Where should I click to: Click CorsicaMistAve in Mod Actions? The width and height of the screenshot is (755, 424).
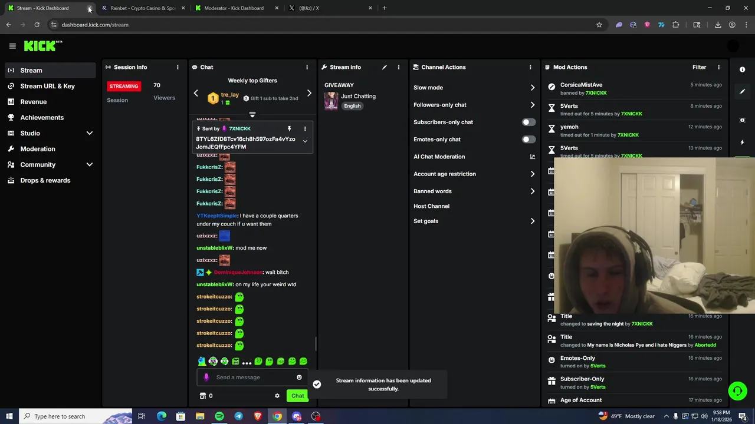pos(581,85)
